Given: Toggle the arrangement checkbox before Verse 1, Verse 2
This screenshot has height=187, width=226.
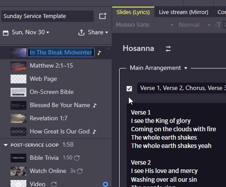Looking at the screenshot, I should [x=129, y=89].
